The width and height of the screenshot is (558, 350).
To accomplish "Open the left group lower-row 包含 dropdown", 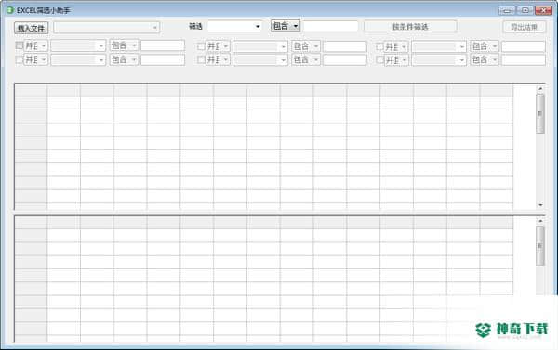I will pyautogui.click(x=124, y=59).
